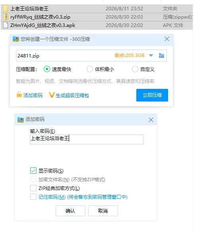Click the browse folder icon beside 24811.zip
The image size is (213, 234).
(161, 56)
